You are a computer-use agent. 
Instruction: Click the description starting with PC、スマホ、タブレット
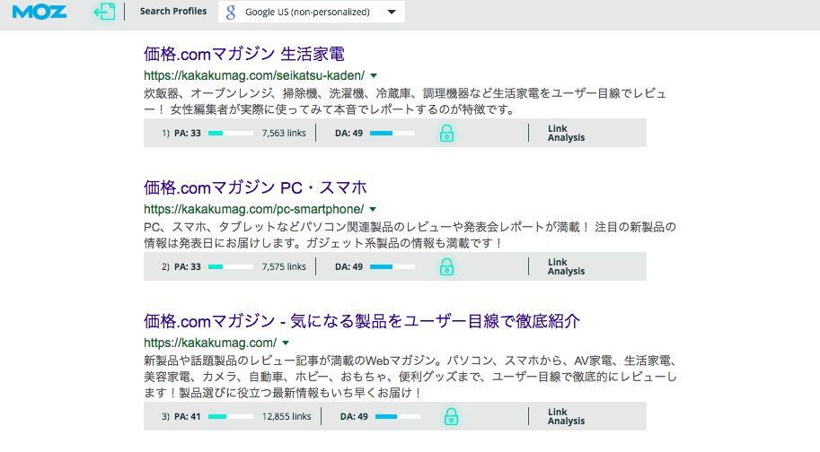coord(410,235)
